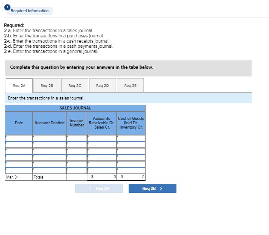
Task: Click the Date column header
Action: click(19, 123)
